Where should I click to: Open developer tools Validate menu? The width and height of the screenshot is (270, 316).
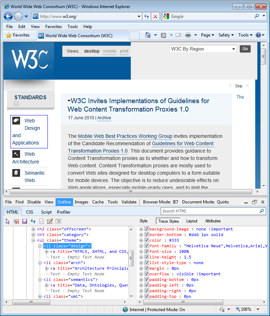point(129,202)
